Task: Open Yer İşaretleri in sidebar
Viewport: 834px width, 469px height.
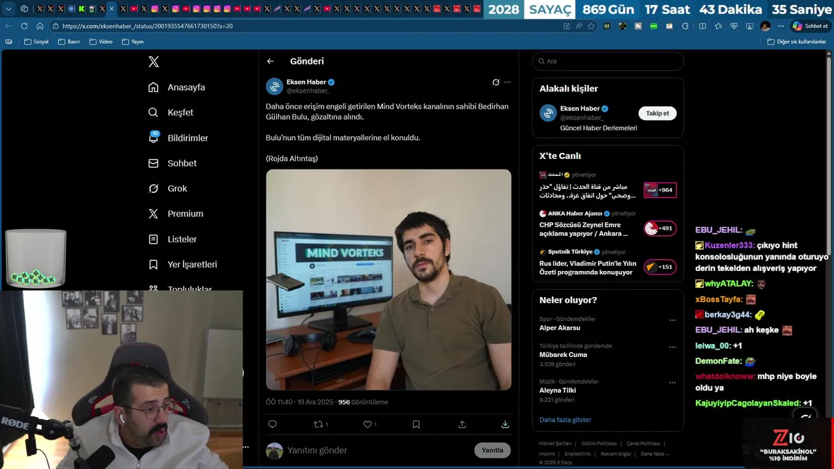Action: click(182, 264)
